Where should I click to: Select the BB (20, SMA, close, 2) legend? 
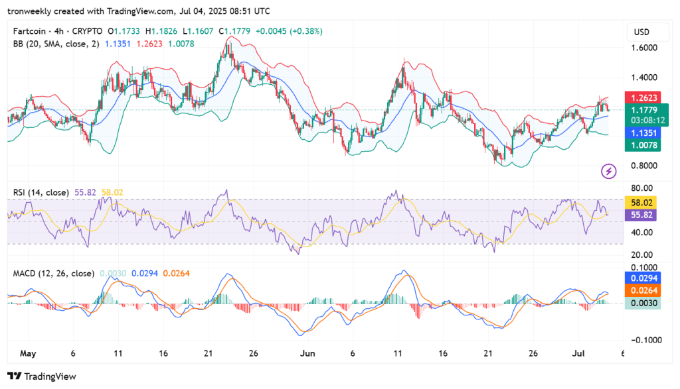(x=56, y=44)
